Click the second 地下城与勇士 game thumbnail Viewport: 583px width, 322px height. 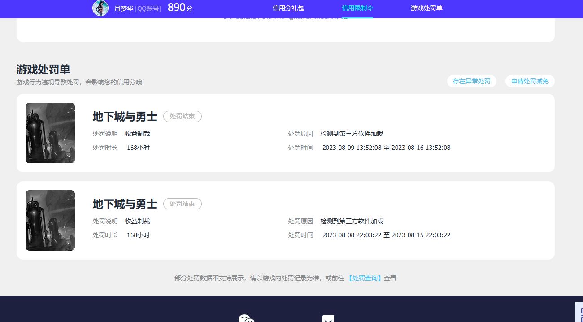coord(50,221)
